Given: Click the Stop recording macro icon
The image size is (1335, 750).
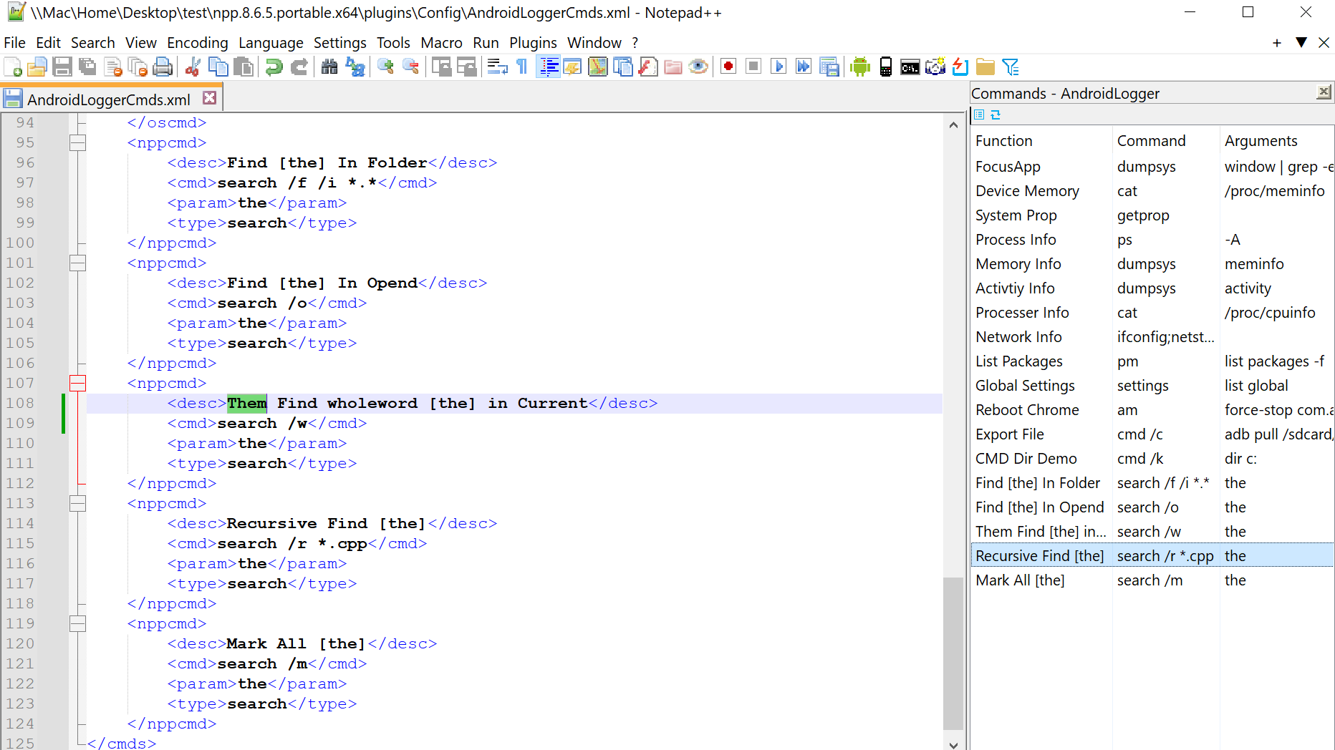Looking at the screenshot, I should 753,67.
